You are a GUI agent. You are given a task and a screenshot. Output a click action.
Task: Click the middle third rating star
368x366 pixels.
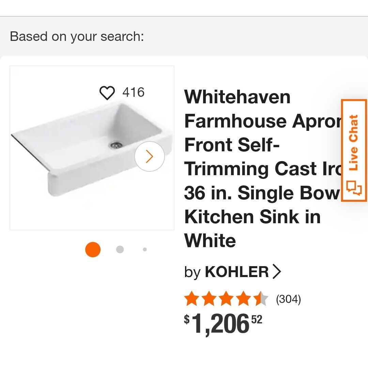pos(226,299)
